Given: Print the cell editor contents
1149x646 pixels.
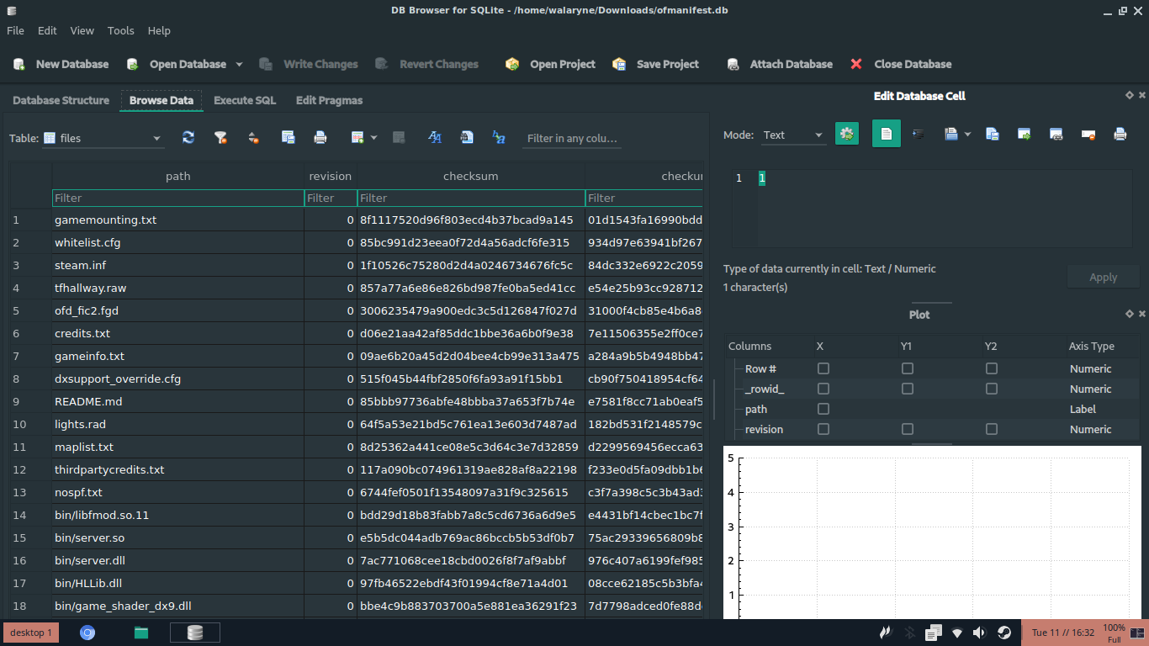Looking at the screenshot, I should tap(1119, 134).
